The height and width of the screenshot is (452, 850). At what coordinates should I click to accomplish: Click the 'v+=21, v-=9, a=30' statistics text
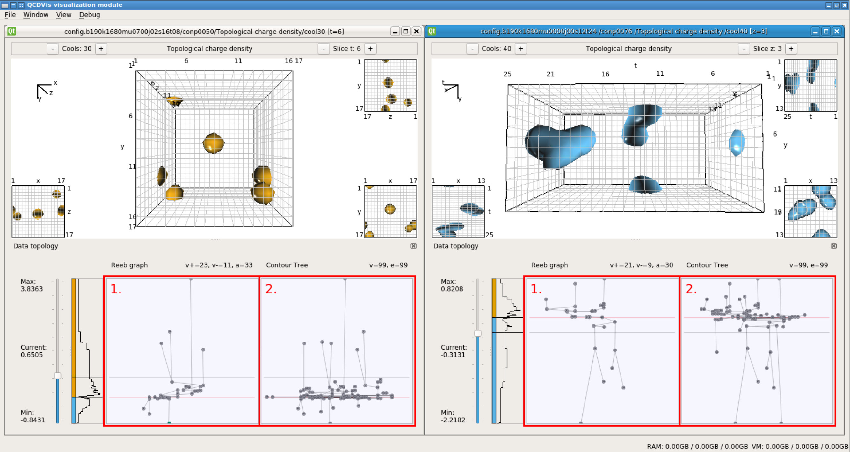pos(642,265)
